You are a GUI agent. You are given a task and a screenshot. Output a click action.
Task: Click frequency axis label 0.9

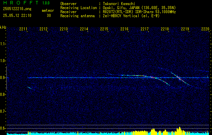(x=2, y=78)
